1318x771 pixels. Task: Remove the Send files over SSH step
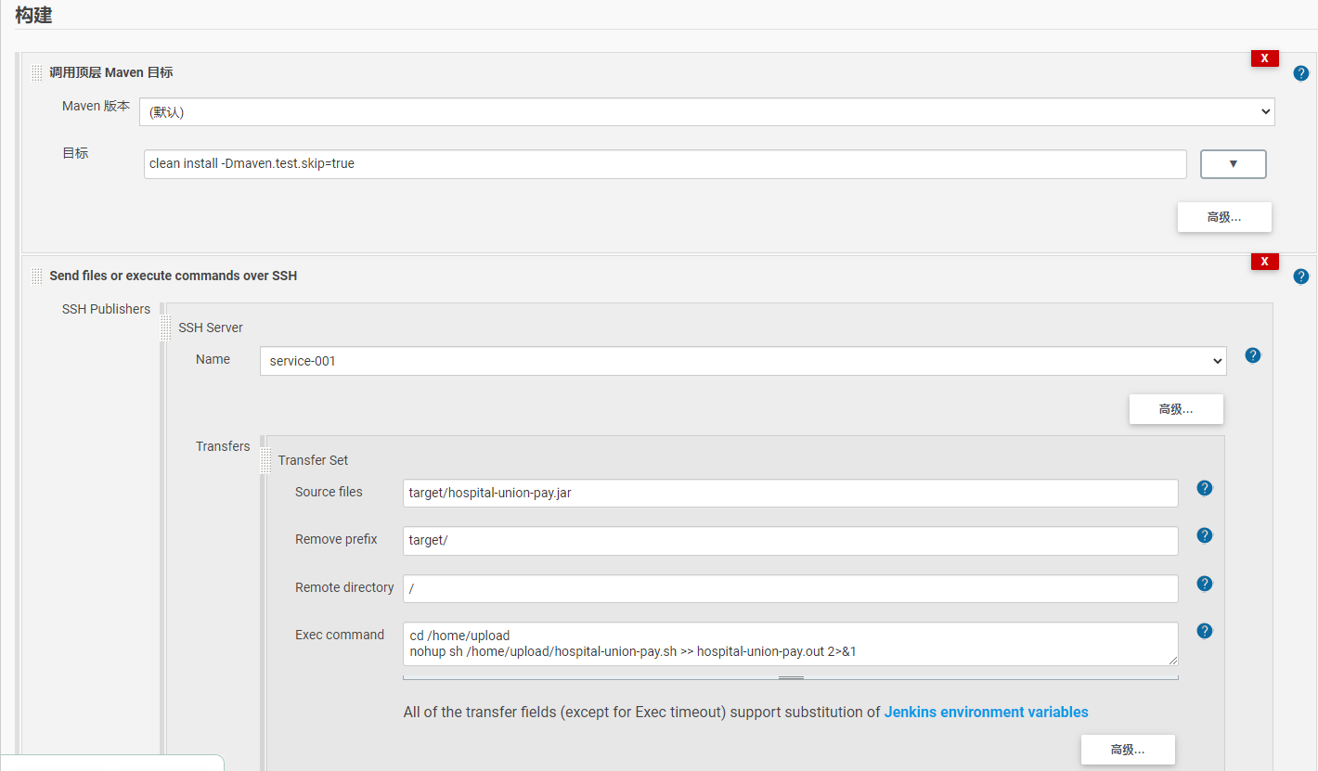click(1264, 262)
